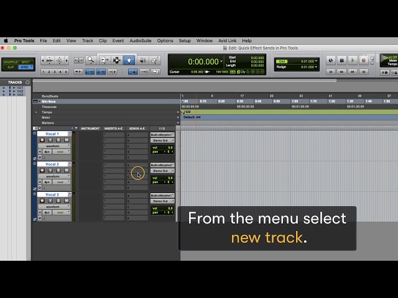Stop playback in transport
Screen dimensions: 398x298
[341, 60]
